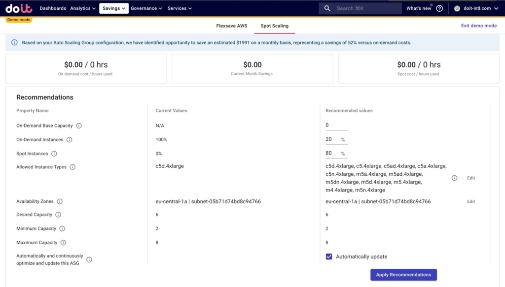Click the On-Demand Base Capacity recommended value field
Screen dimensions: 505x287
(336, 126)
